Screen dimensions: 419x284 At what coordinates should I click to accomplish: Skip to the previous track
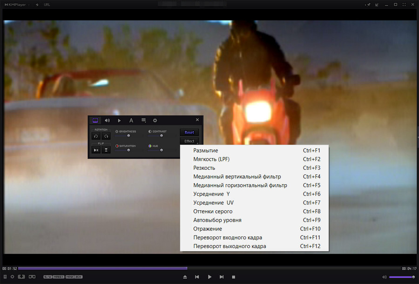(x=197, y=277)
